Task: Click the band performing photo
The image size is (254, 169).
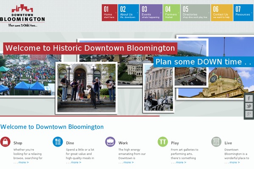Action: [86, 88]
